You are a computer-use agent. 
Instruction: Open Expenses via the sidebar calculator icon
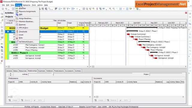2,57
